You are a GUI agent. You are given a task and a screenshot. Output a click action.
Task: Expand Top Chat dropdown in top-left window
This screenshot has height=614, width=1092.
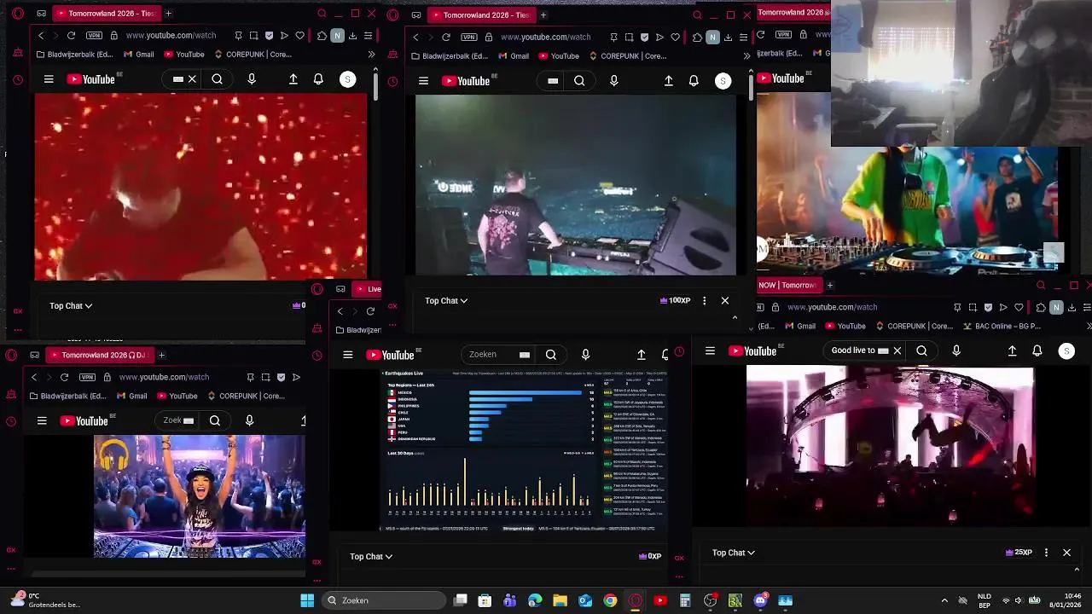[70, 305]
